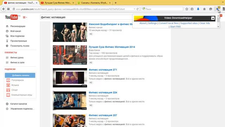This screenshot has width=225, height=127.
Task: Open the YouTube guide menu icon
Action: (x=24, y=17)
